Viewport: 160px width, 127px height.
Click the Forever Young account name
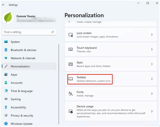coord(26,16)
